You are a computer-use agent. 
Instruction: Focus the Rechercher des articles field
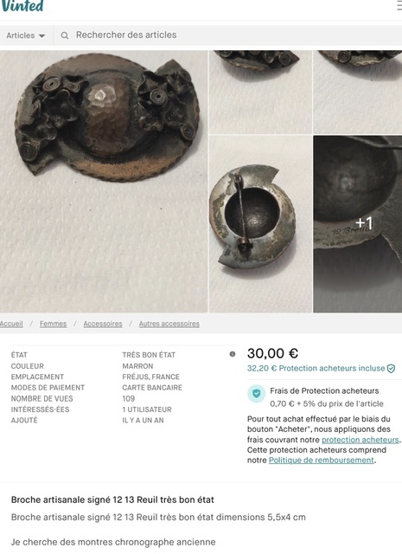[x=227, y=35]
